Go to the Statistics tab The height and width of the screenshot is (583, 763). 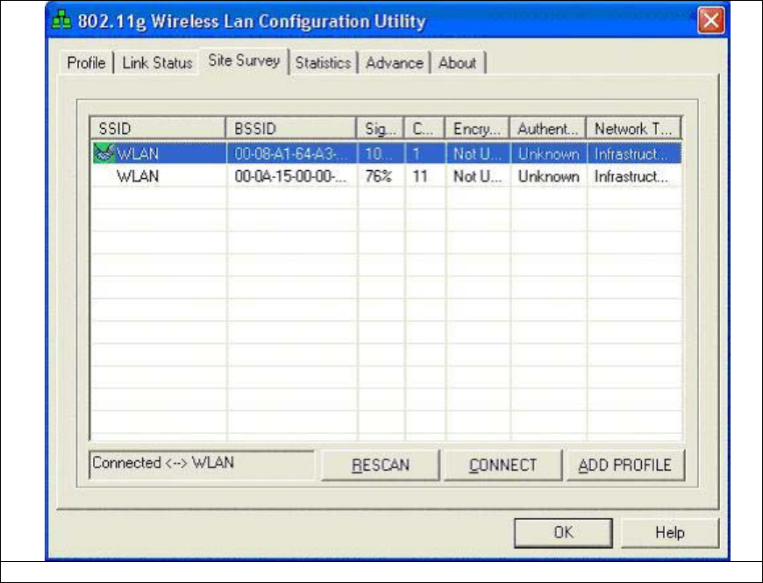323,63
